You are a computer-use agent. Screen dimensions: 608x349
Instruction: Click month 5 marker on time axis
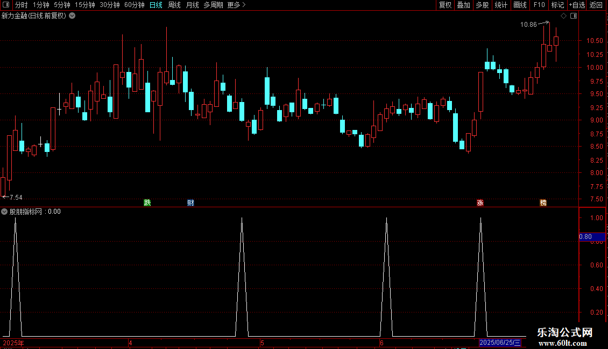click(x=262, y=343)
